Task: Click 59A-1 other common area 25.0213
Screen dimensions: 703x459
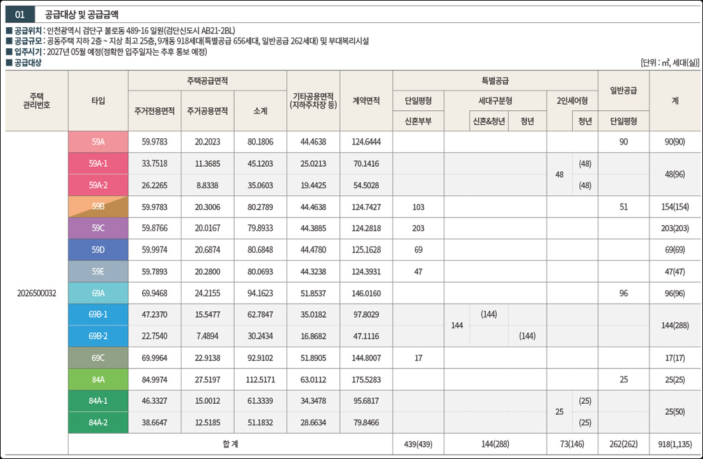Action: [313, 164]
